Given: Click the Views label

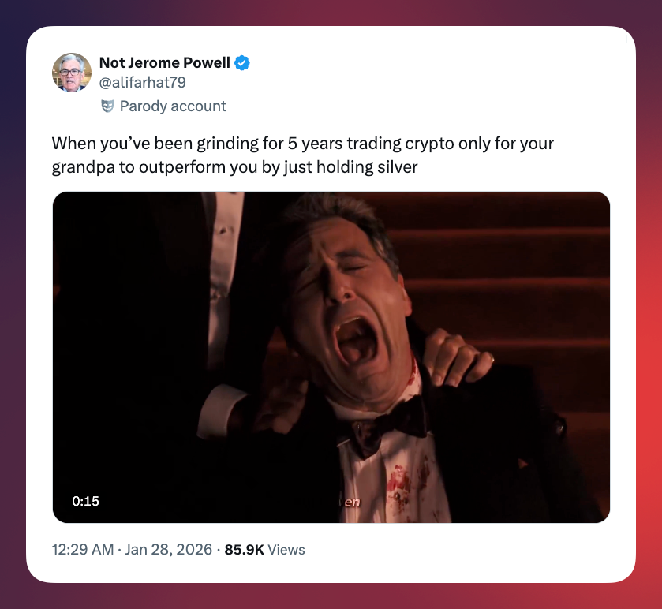Looking at the screenshot, I should 286,550.
